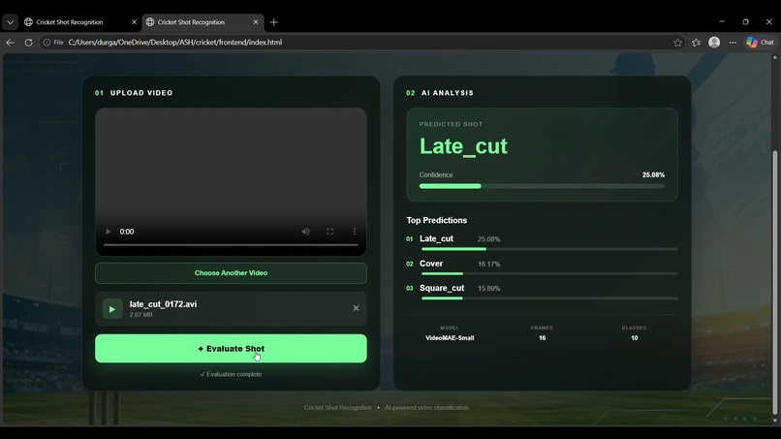Click the AI Analysis section heading
This screenshot has width=781, height=439.
448,93
